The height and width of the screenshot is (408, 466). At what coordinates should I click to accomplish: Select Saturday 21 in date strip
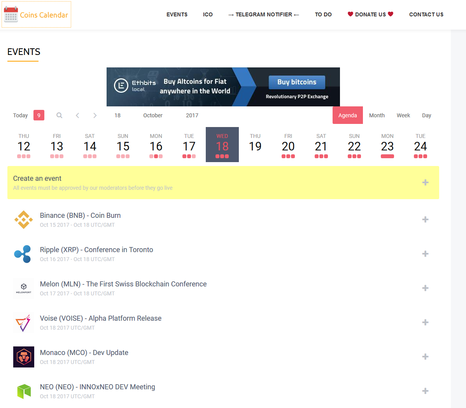[321, 145]
